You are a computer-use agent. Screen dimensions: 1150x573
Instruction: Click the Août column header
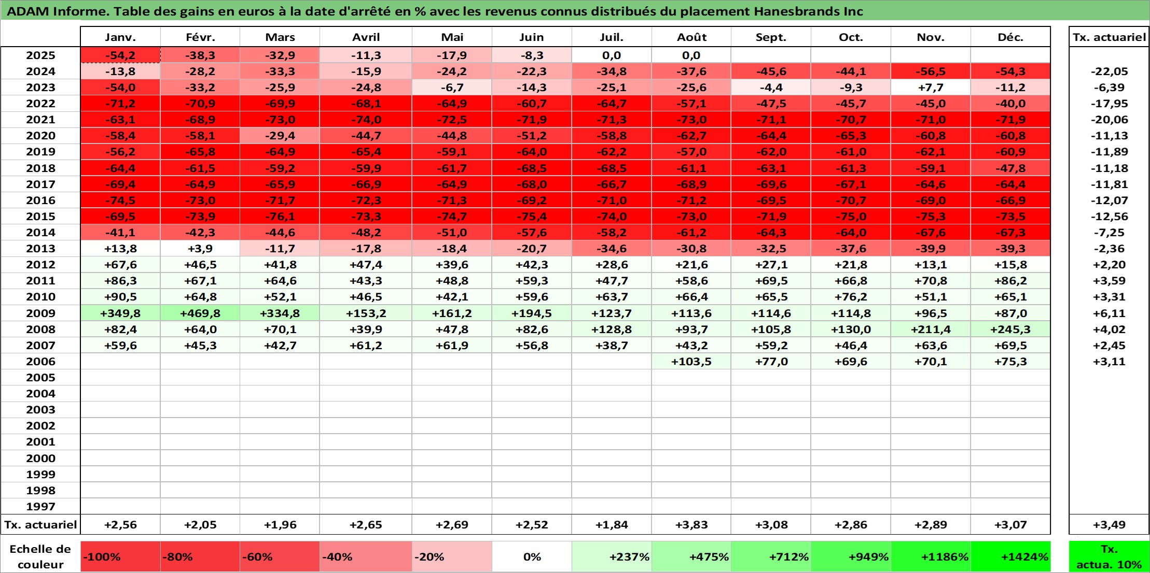(691, 37)
